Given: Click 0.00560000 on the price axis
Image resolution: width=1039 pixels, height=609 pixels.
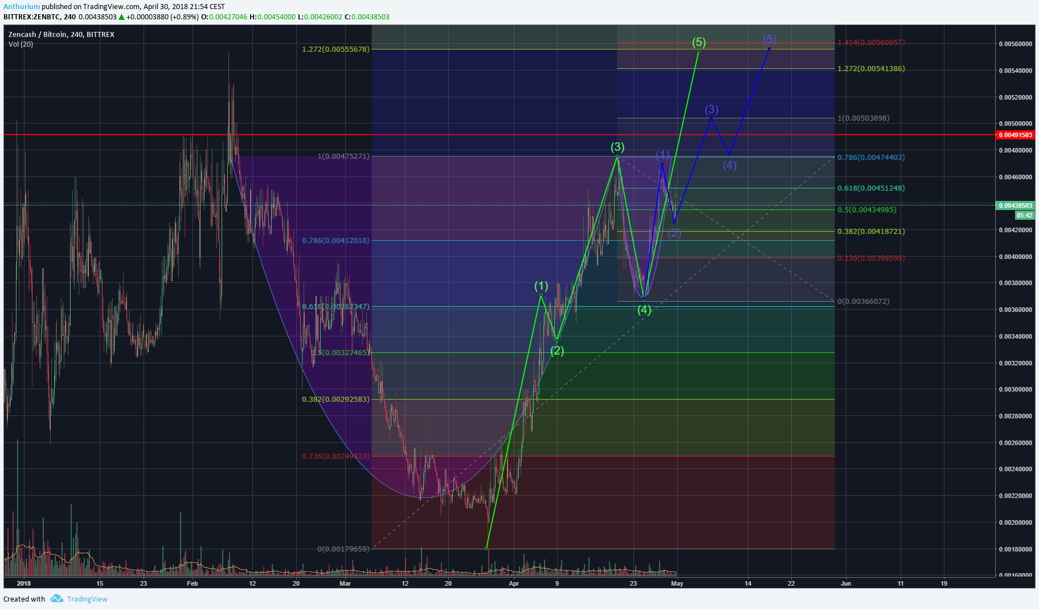Looking at the screenshot, I should [x=1016, y=44].
